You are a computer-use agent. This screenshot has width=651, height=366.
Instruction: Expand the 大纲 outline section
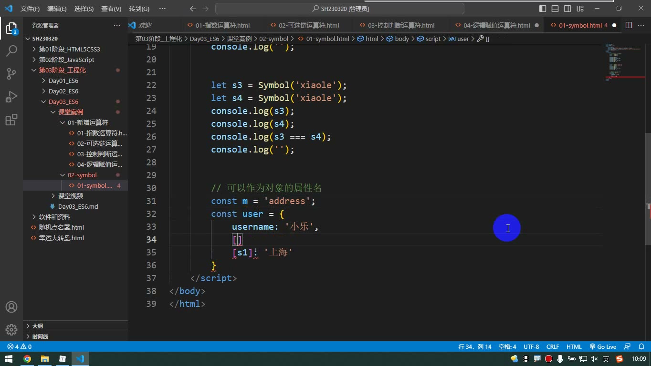(74, 326)
